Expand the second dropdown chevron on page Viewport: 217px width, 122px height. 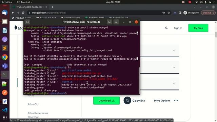pos(174,67)
